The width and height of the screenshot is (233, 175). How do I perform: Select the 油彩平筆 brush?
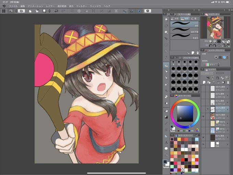click(184, 30)
